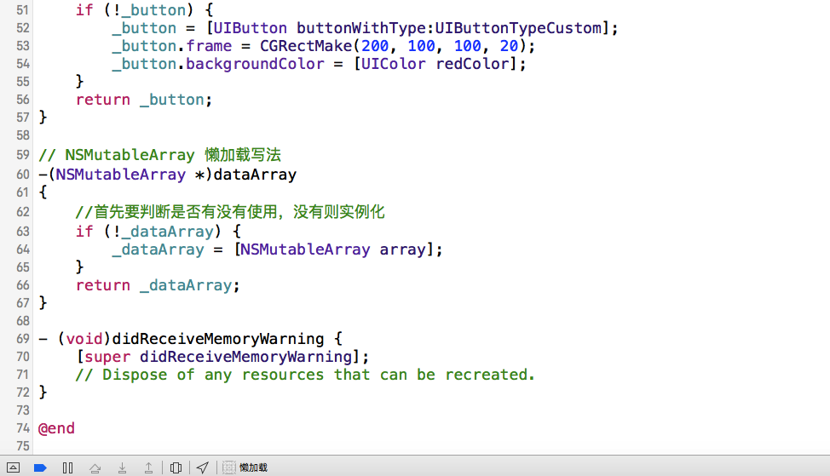830x476 pixels.
Task: Click line number 69 in the gutter
Action: (x=23, y=339)
